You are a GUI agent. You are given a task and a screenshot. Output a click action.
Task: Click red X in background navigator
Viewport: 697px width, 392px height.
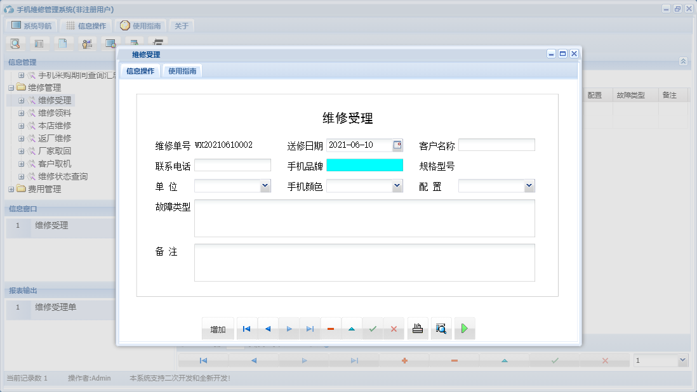(x=605, y=360)
